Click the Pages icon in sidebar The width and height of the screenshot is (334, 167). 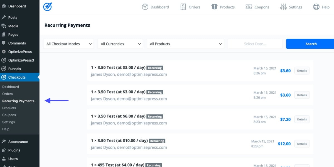(4, 35)
